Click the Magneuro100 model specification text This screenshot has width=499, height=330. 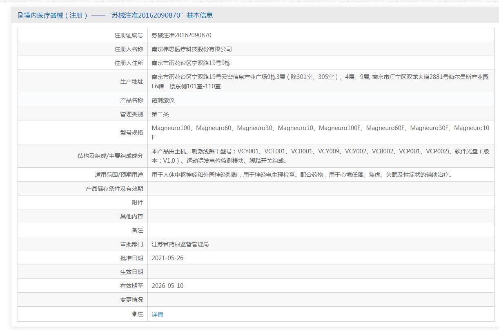pos(171,128)
